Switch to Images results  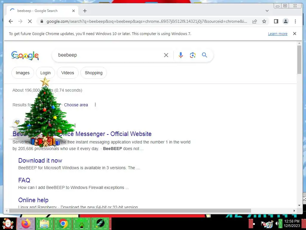coord(23,73)
